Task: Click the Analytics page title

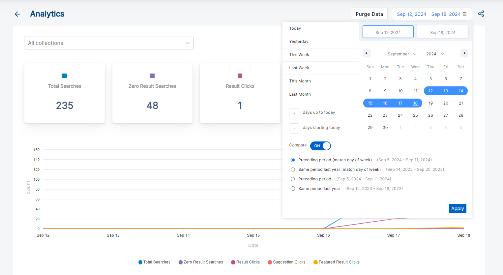Action: 47,14
